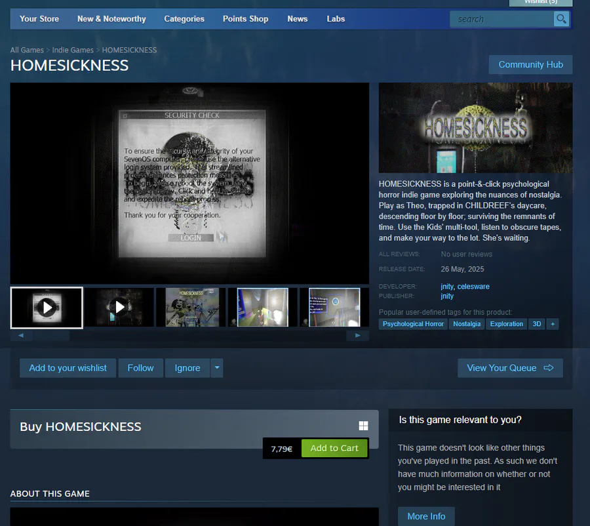Click the search magnifier icon
The image size is (590, 526).
pos(561,19)
